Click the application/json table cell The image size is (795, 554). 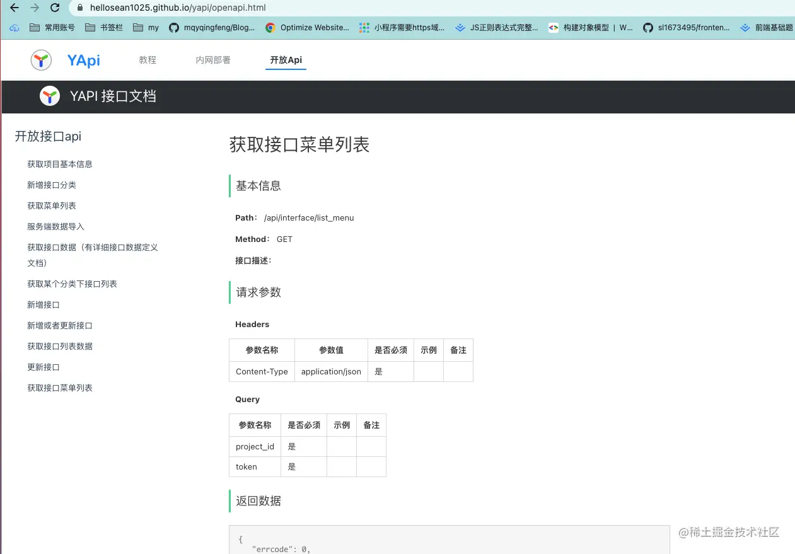(x=331, y=371)
